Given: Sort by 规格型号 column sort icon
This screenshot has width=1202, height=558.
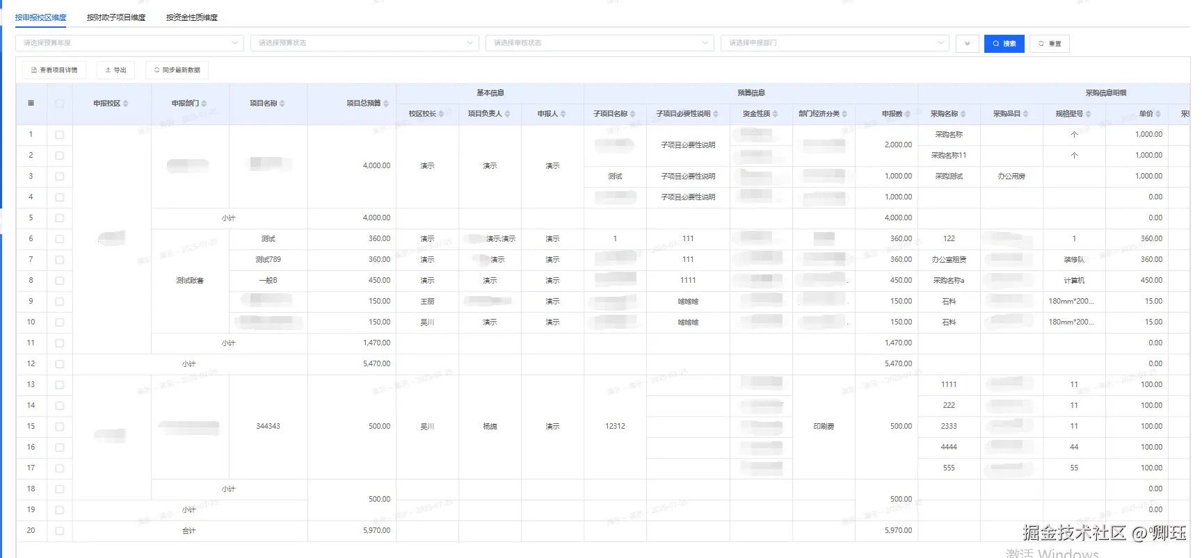Looking at the screenshot, I should [x=1089, y=114].
